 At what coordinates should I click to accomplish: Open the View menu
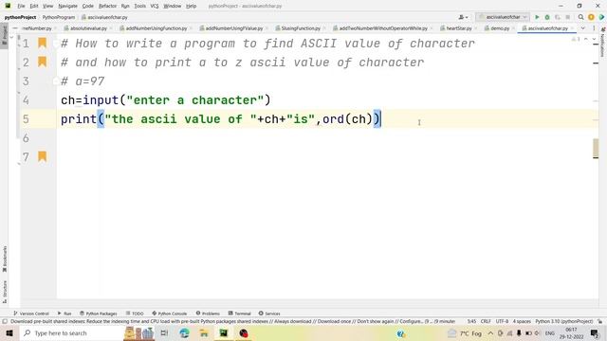coord(47,6)
